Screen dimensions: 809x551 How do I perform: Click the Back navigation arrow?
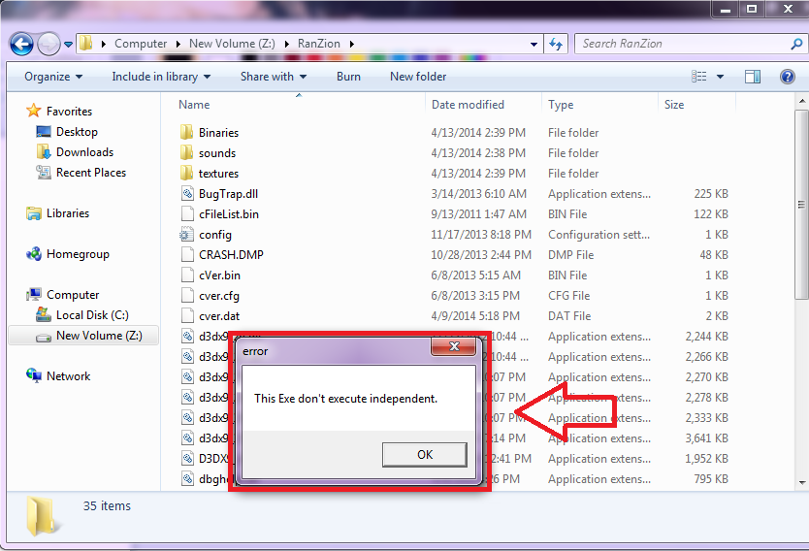pyautogui.click(x=22, y=44)
